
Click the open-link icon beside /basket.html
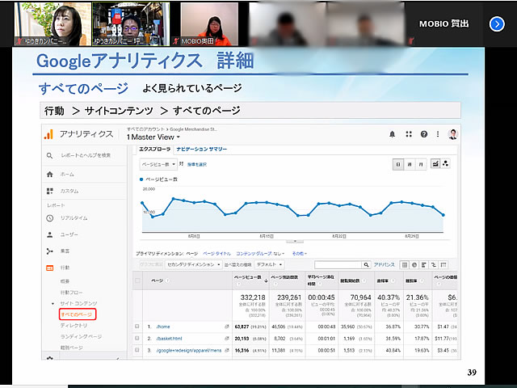coord(227,339)
